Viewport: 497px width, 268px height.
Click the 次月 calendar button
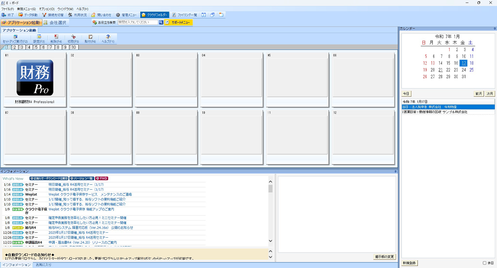pos(490,94)
